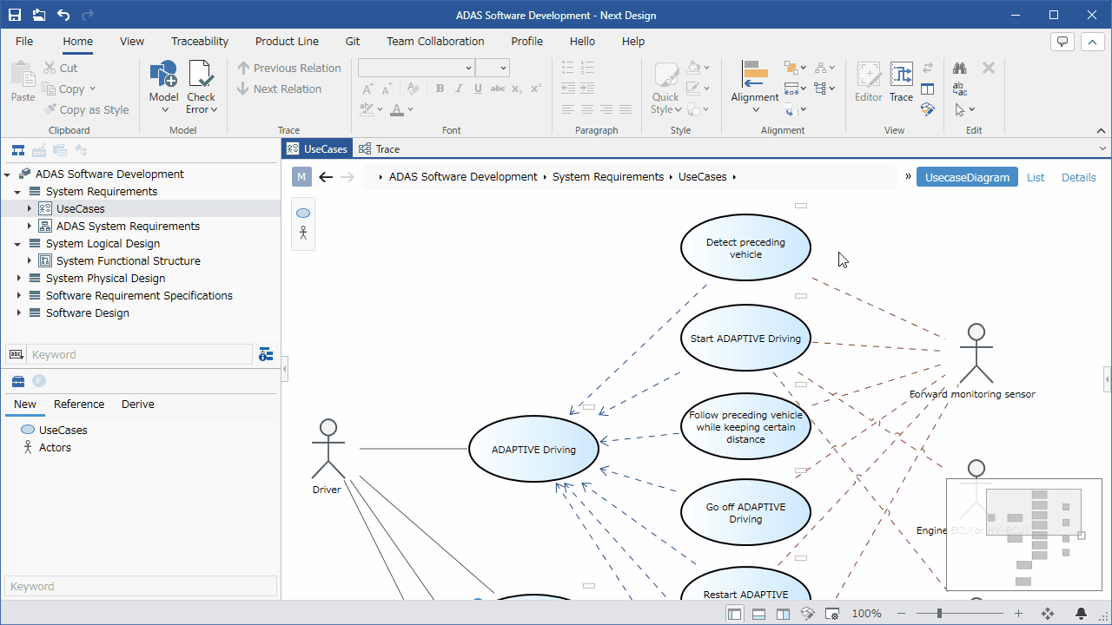Switch to the View ribbon tab

pos(132,41)
